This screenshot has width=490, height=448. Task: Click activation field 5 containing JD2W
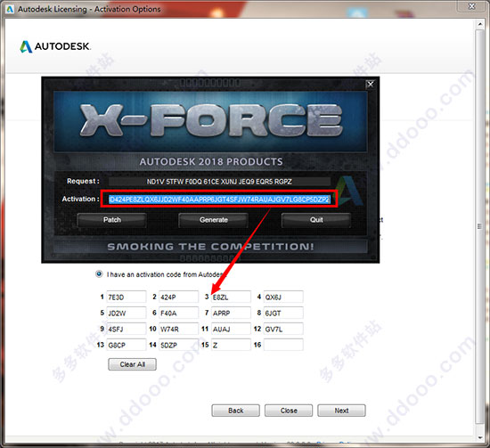tap(127, 313)
